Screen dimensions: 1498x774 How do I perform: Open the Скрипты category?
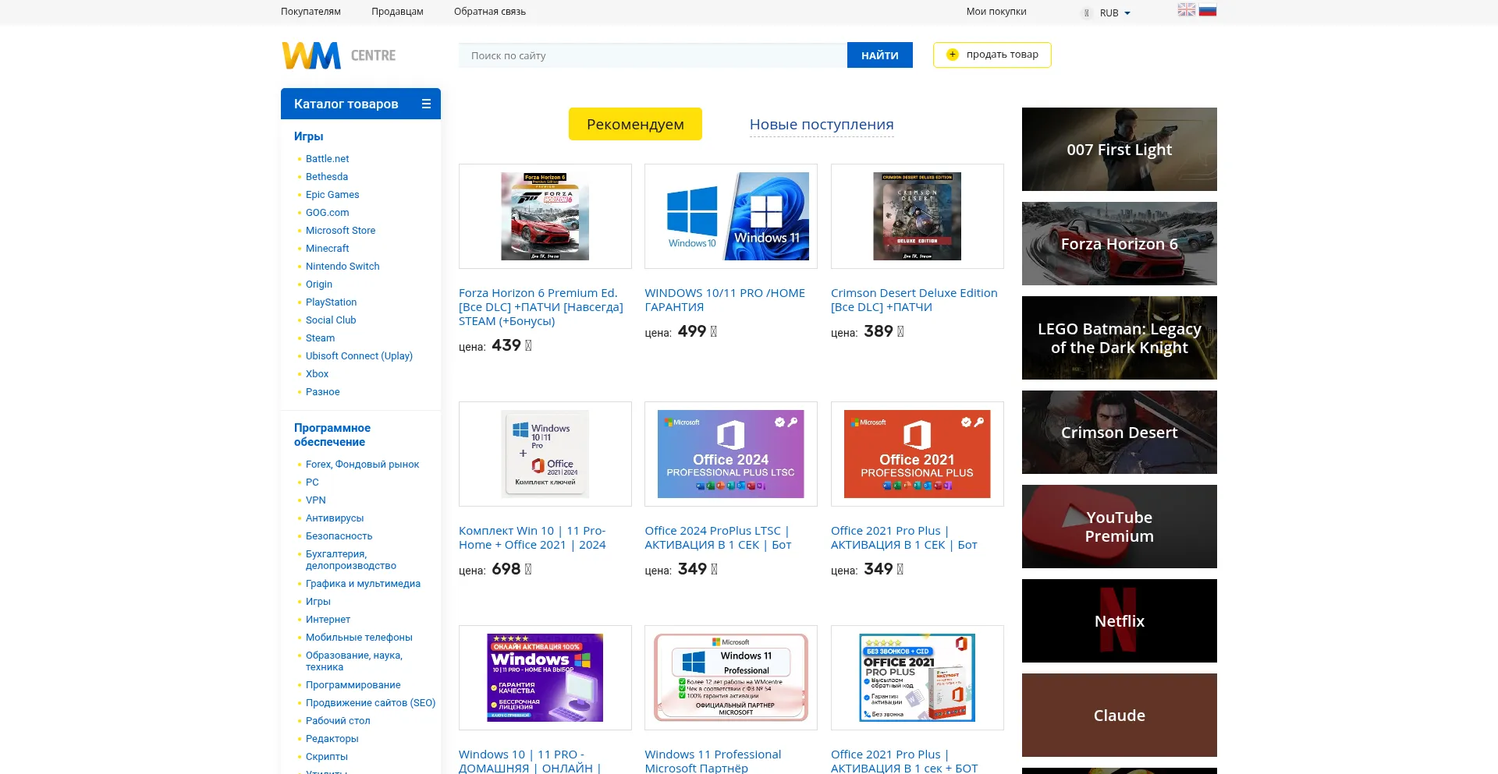pyautogui.click(x=327, y=757)
